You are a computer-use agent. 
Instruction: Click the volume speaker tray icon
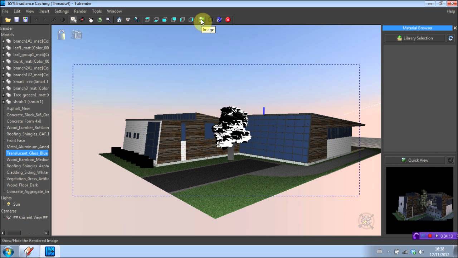tap(421, 252)
